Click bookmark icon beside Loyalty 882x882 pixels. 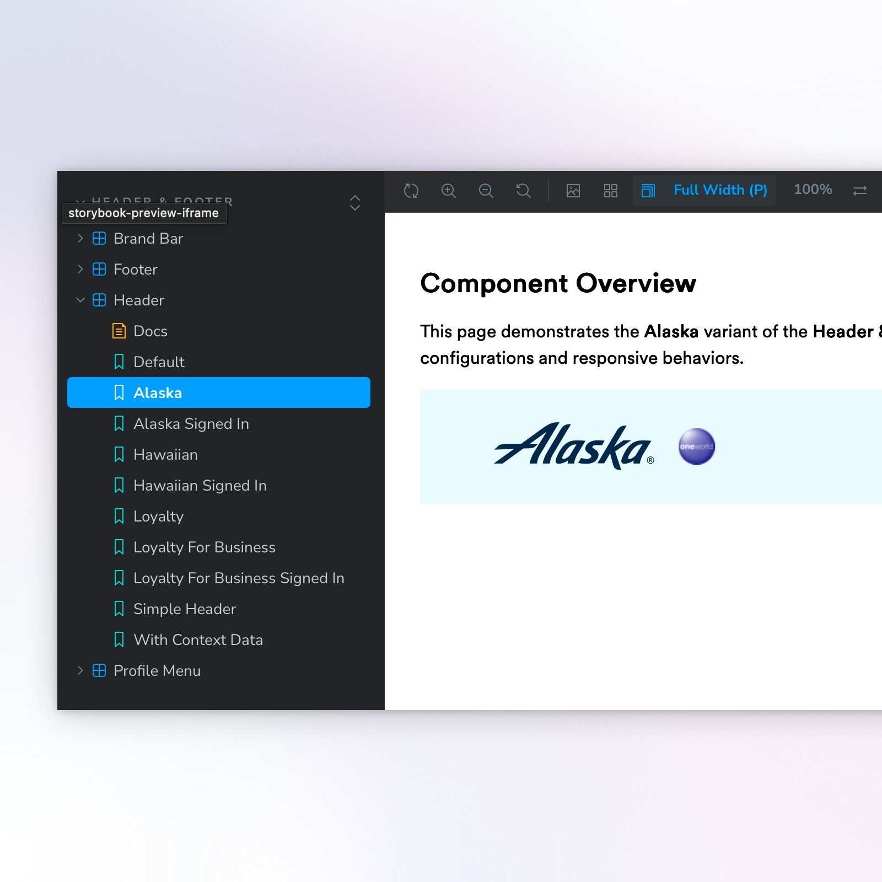(119, 516)
